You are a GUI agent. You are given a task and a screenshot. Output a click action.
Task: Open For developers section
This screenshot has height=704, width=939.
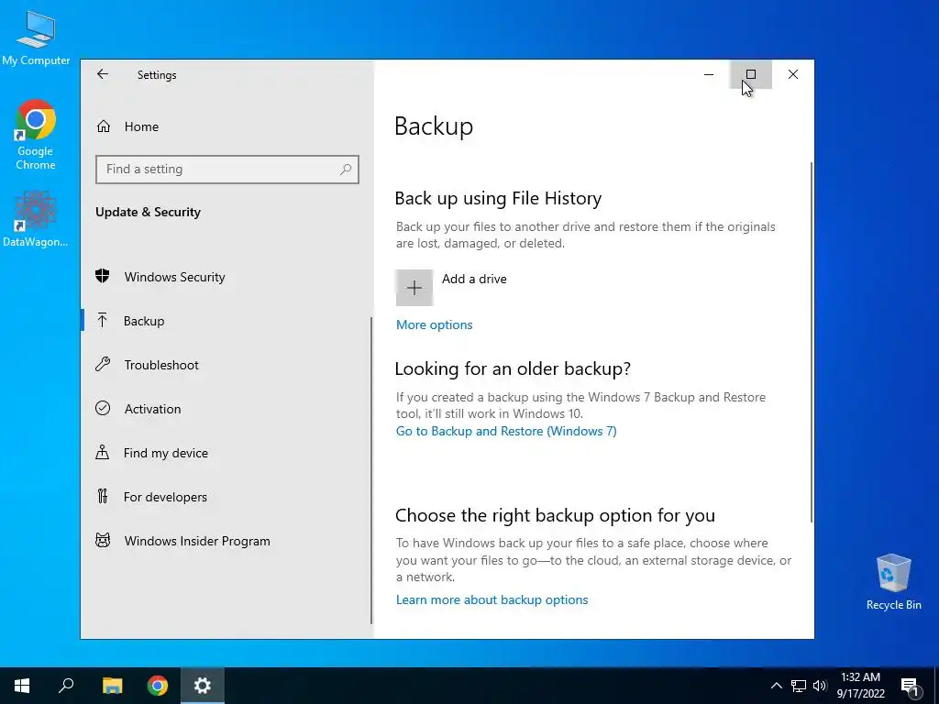[x=227, y=497]
